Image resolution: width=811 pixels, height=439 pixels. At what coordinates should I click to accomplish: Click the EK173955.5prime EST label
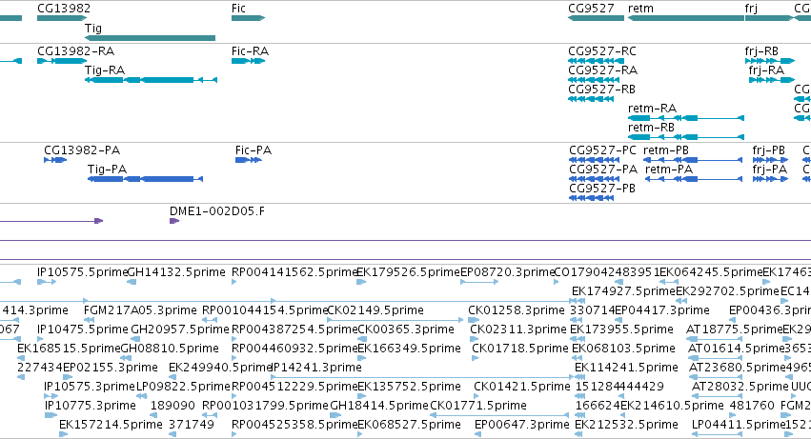(x=621, y=329)
